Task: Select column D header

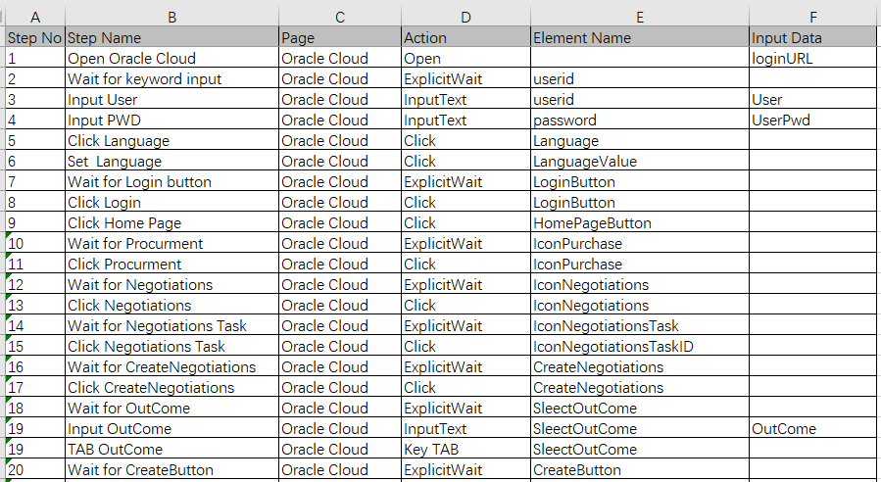Action: tap(465, 17)
